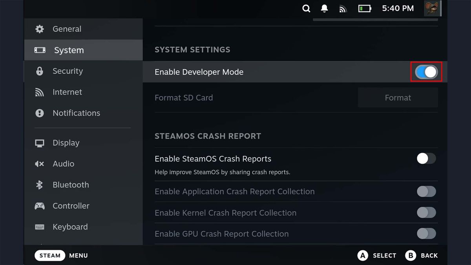Screen dimensions: 471x265
Task: Disable Developer Mode toggle
Action: point(426,72)
